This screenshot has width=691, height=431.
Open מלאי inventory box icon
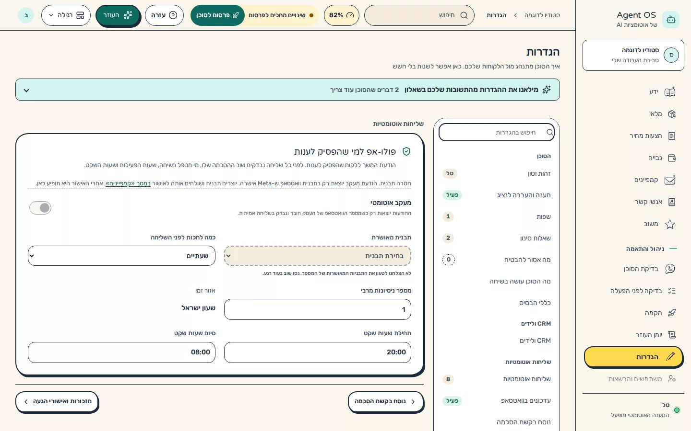point(672,114)
